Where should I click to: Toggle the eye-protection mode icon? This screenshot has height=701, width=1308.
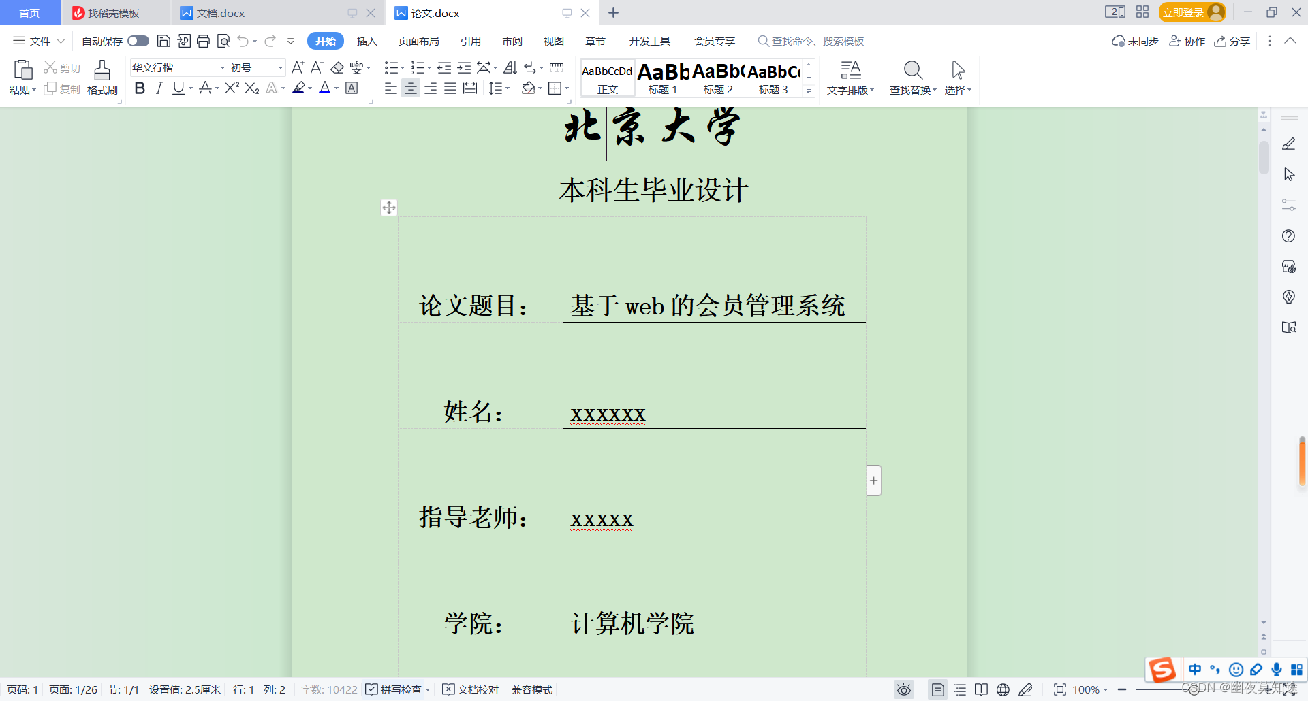click(903, 690)
